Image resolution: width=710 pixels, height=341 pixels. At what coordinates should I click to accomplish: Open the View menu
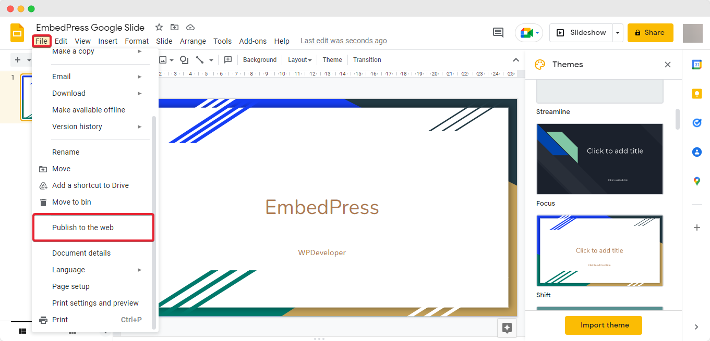83,41
